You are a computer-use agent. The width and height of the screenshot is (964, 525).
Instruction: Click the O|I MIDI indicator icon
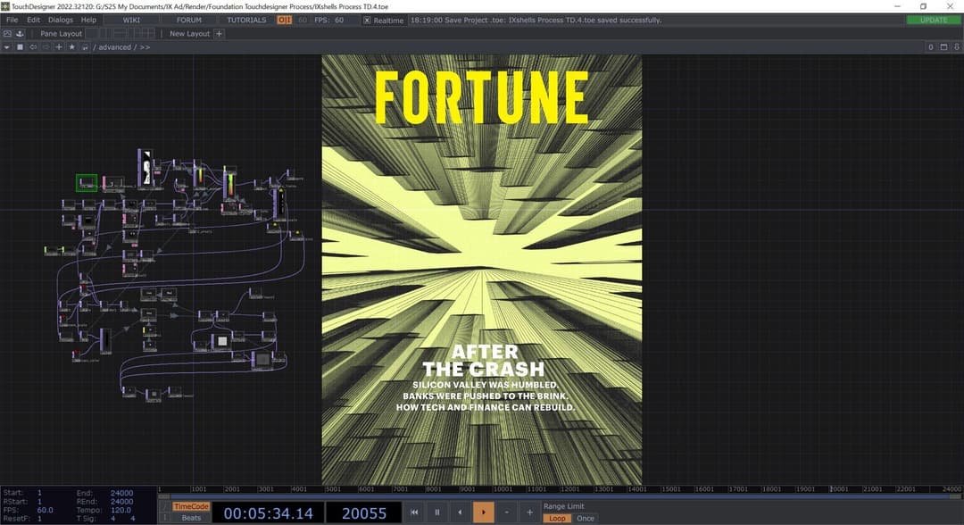(x=284, y=19)
